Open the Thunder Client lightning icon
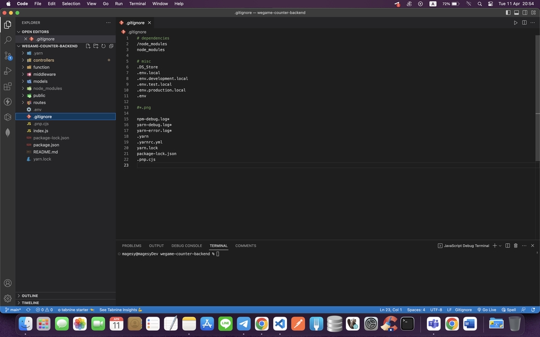Screen dimensions: 540x337 (x=7, y=102)
